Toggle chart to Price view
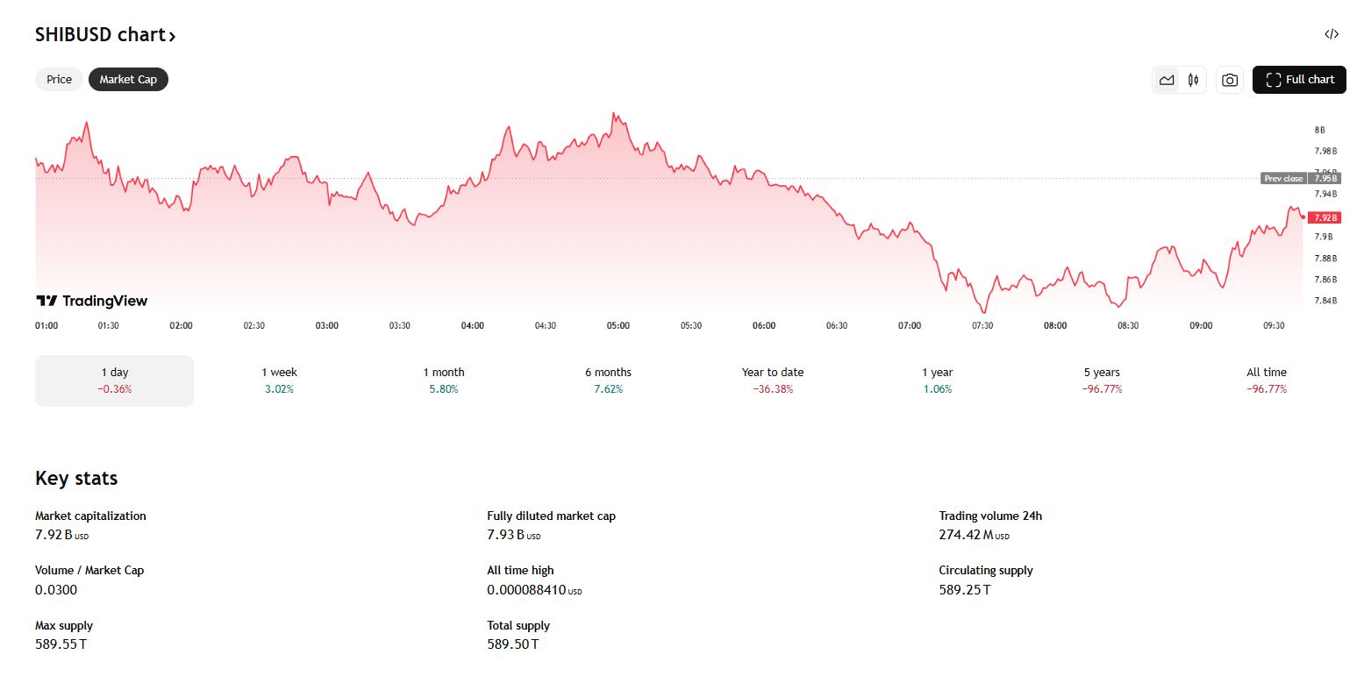Image resolution: width=1371 pixels, height=676 pixels. 59,80
